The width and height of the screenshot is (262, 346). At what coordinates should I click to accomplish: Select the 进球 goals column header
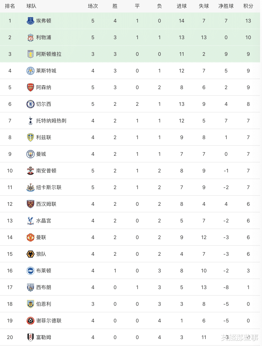[182, 6]
